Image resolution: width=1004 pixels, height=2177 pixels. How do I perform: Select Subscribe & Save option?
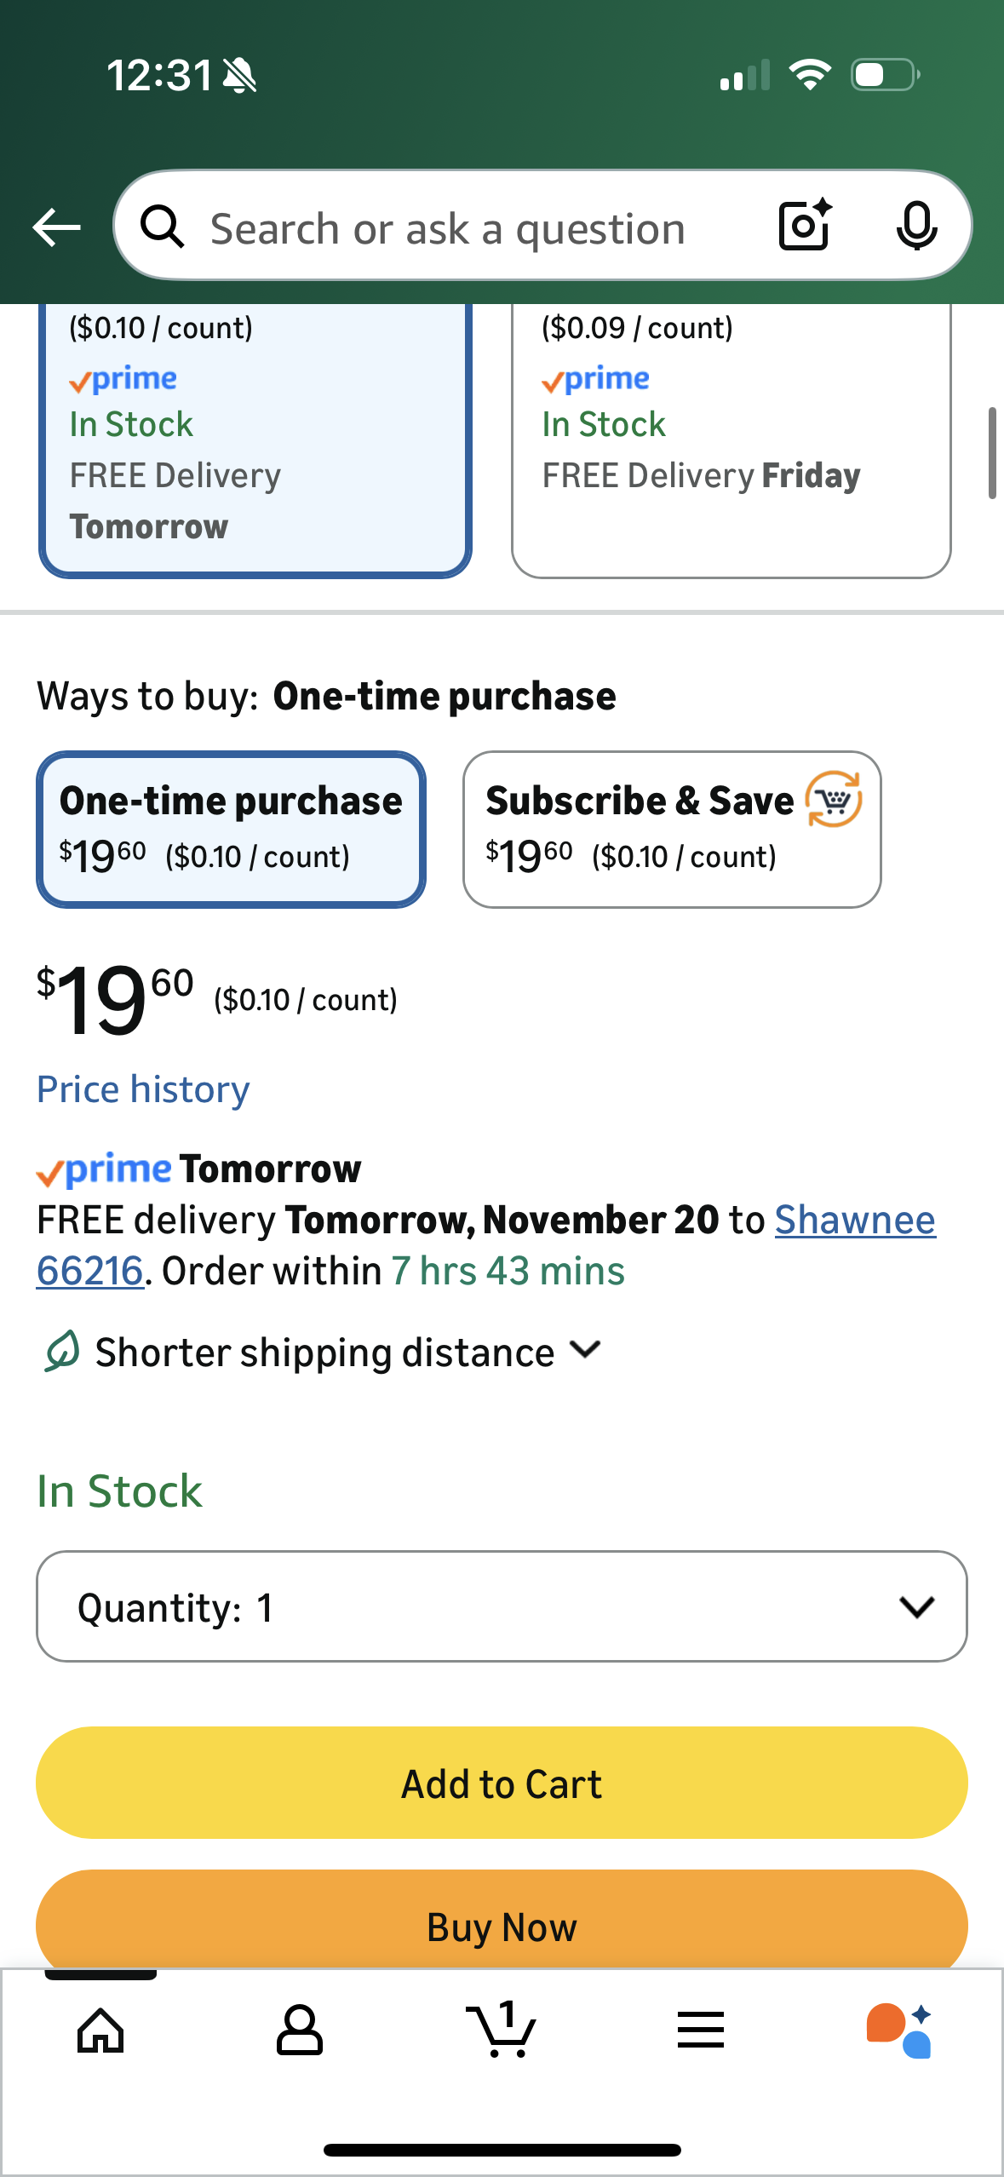[671, 829]
